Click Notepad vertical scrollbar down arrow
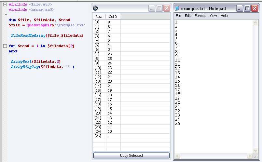This screenshot has height=162, width=262. click(x=256, y=151)
